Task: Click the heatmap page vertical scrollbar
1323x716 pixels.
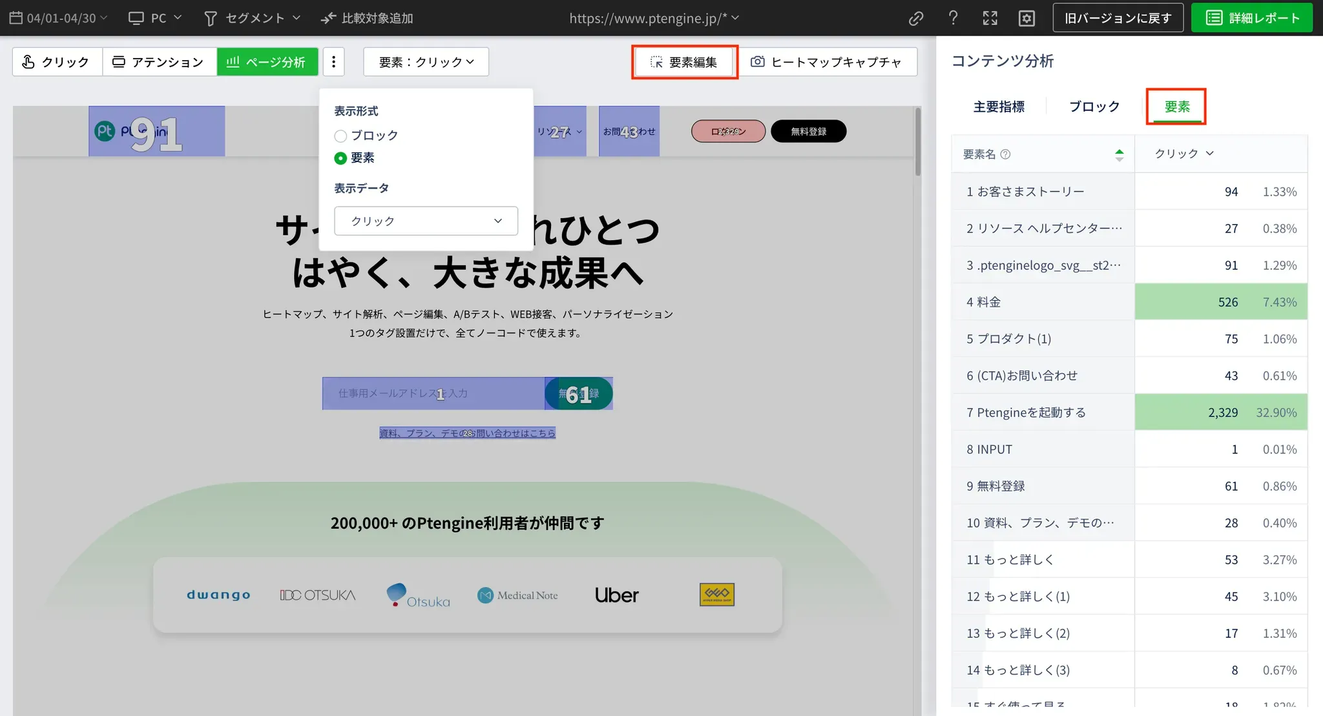Action: click(917, 142)
